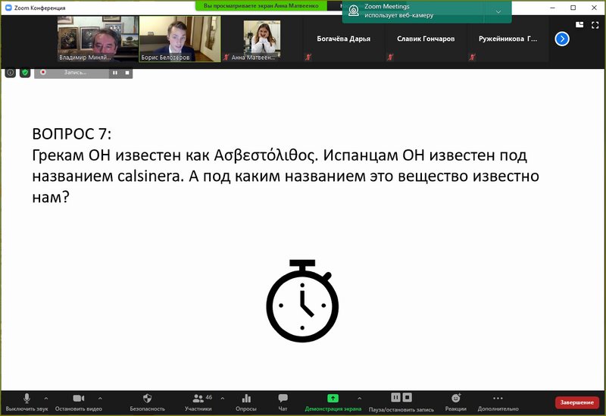606x416 pixels.
Task: Open Реакции reactions menu
Action: click(456, 402)
